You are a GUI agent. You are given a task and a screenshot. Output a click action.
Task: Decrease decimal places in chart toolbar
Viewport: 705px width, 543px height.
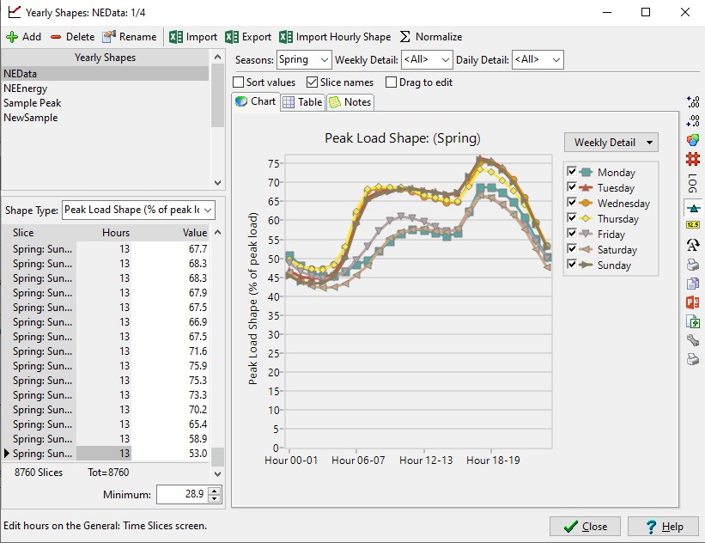coord(693,120)
